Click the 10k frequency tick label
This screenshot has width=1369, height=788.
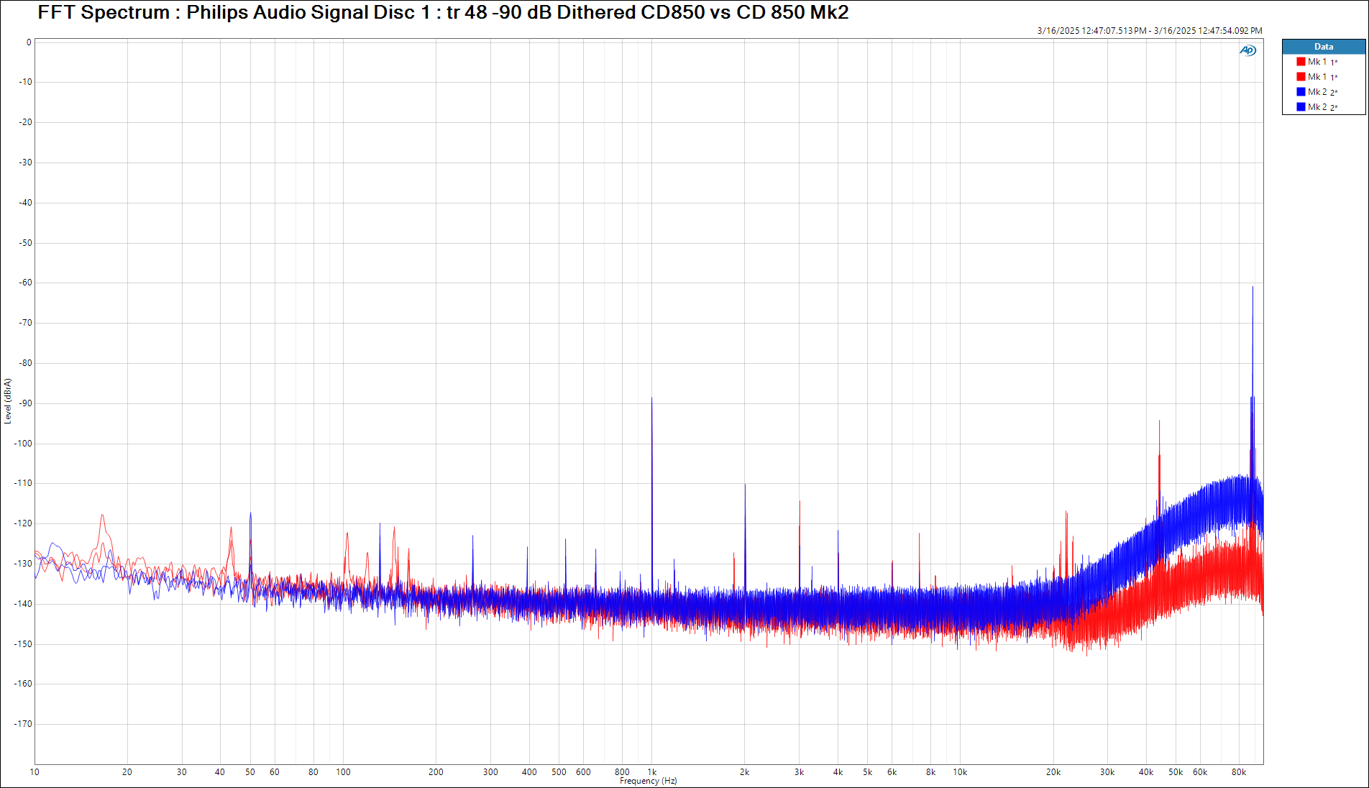pyautogui.click(x=960, y=772)
